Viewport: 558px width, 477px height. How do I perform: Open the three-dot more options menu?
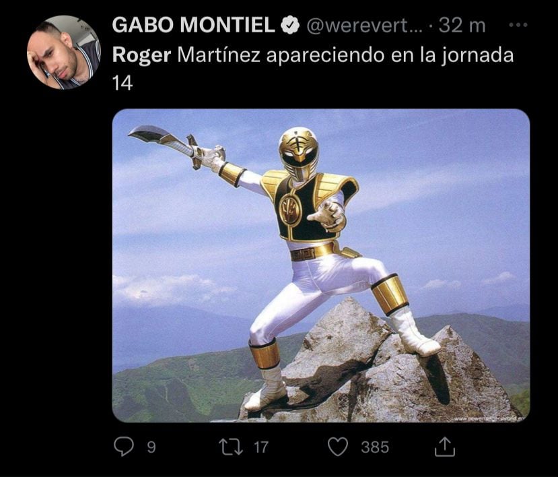518,26
